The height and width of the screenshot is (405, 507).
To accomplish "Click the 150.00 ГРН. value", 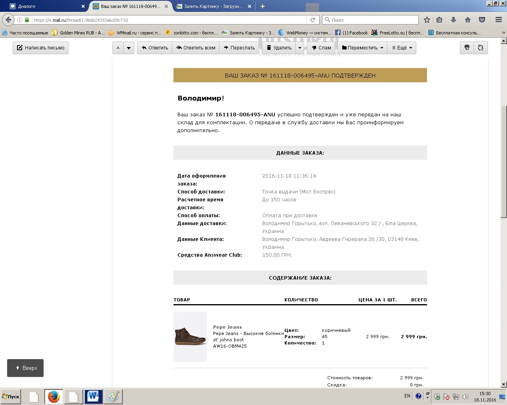I will [x=277, y=255].
